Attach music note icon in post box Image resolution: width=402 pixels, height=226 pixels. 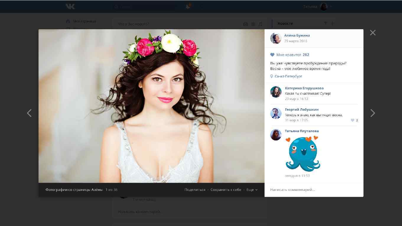260,24
